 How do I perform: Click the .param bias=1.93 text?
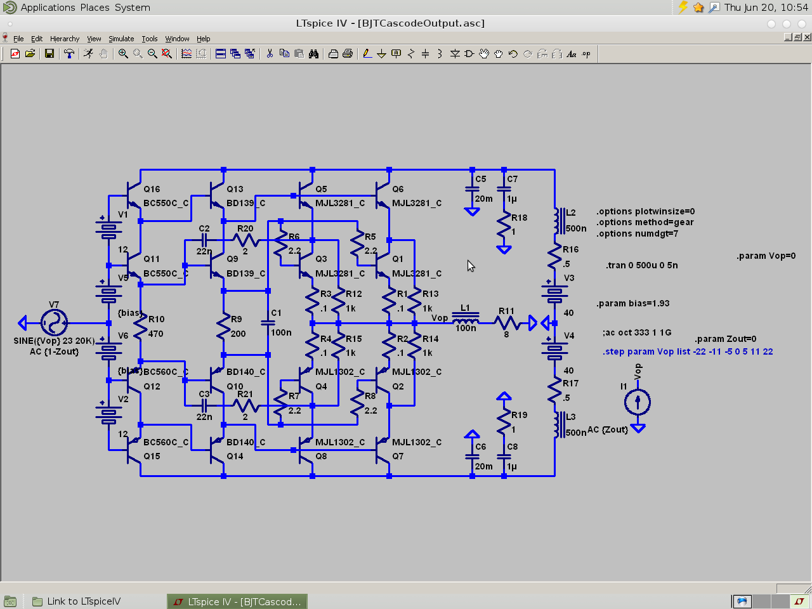coord(633,303)
